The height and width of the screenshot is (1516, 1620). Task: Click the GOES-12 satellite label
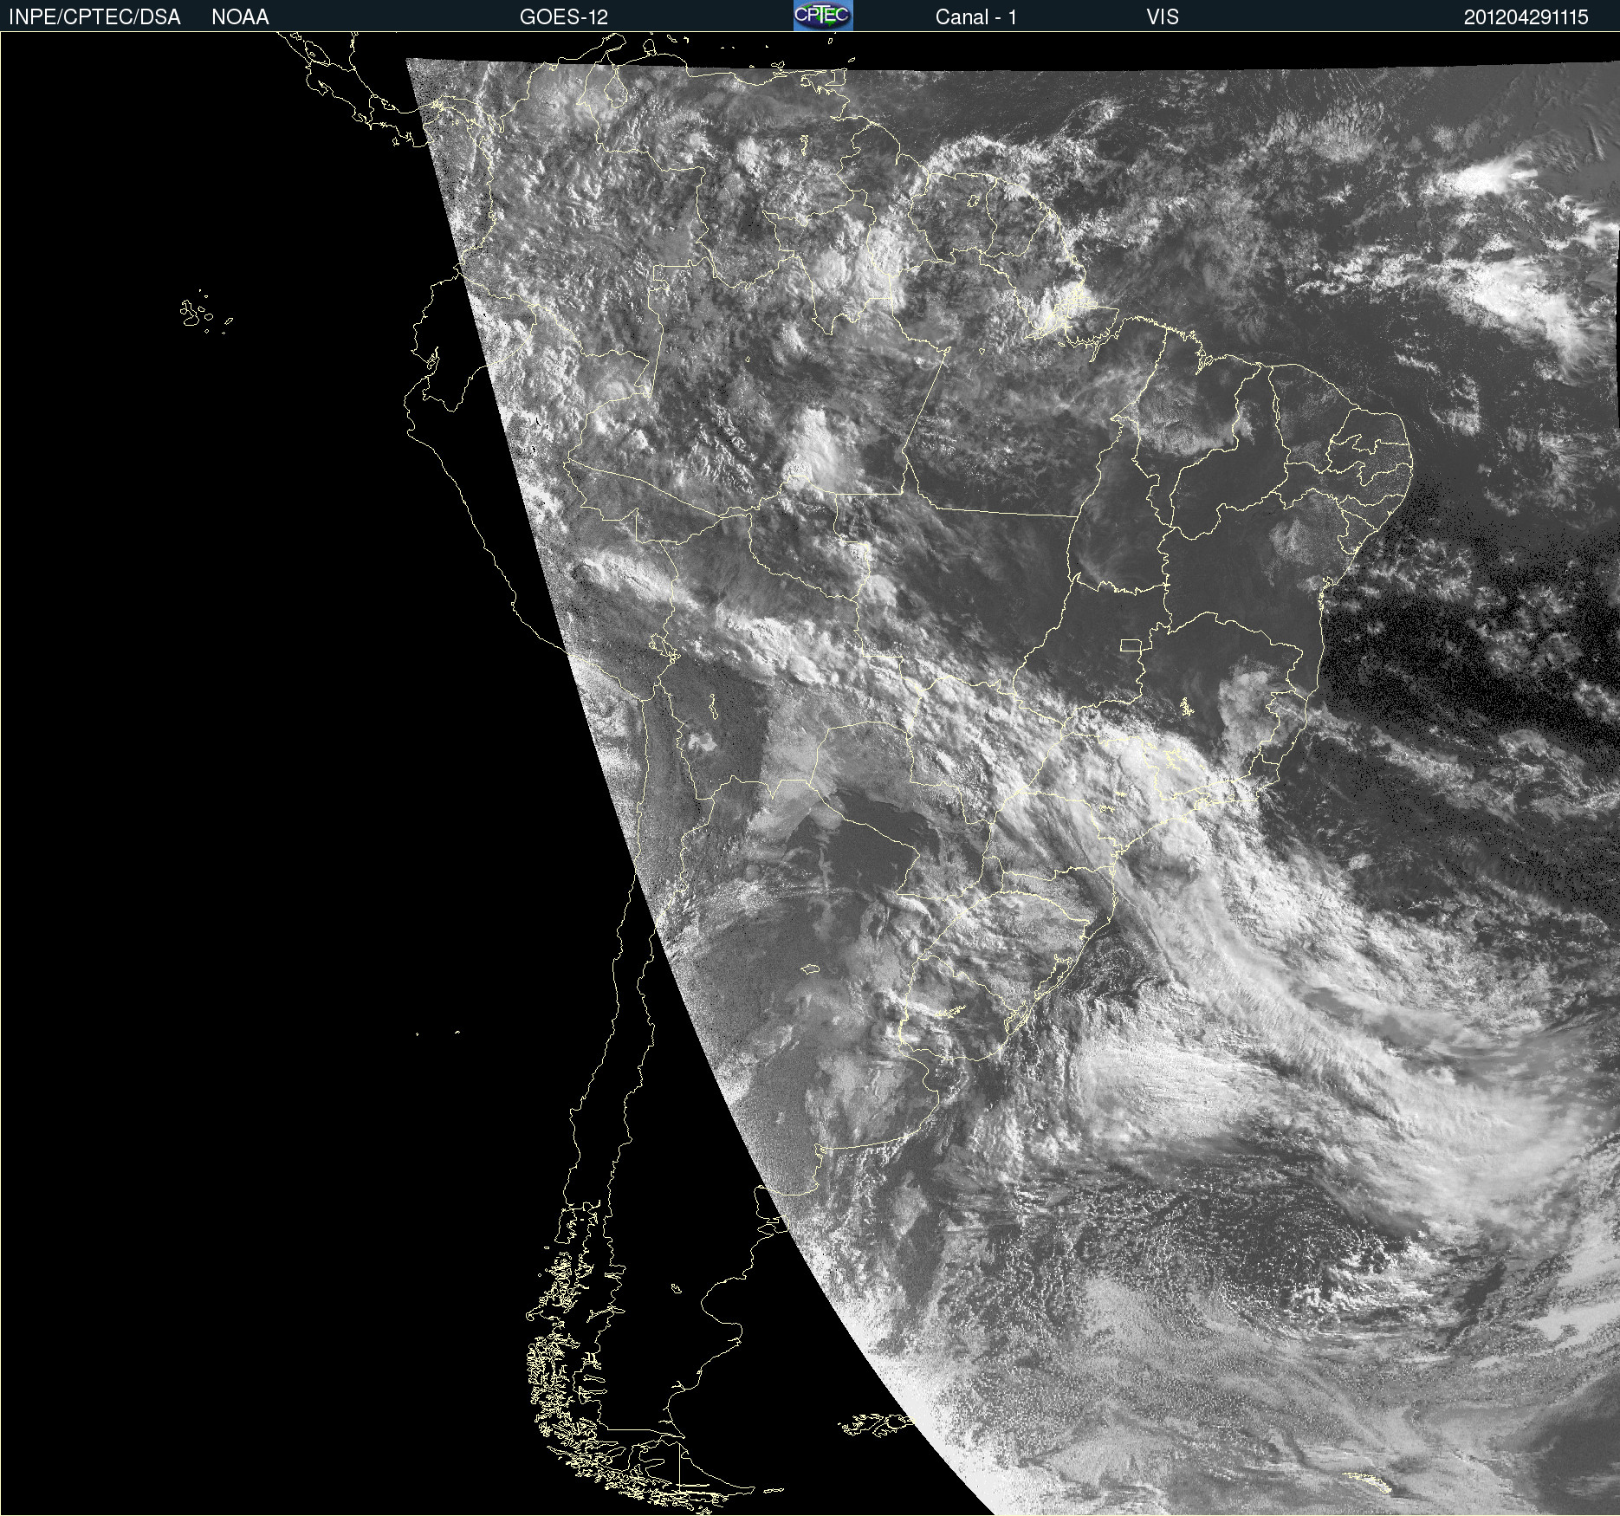(x=564, y=17)
